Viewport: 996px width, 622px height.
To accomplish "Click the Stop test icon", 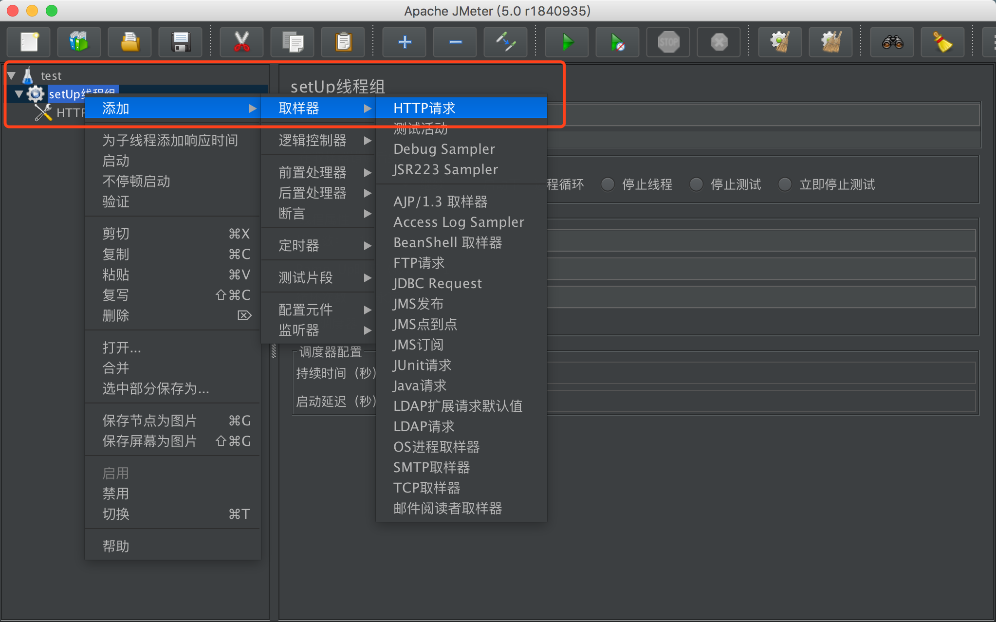I will pyautogui.click(x=668, y=42).
